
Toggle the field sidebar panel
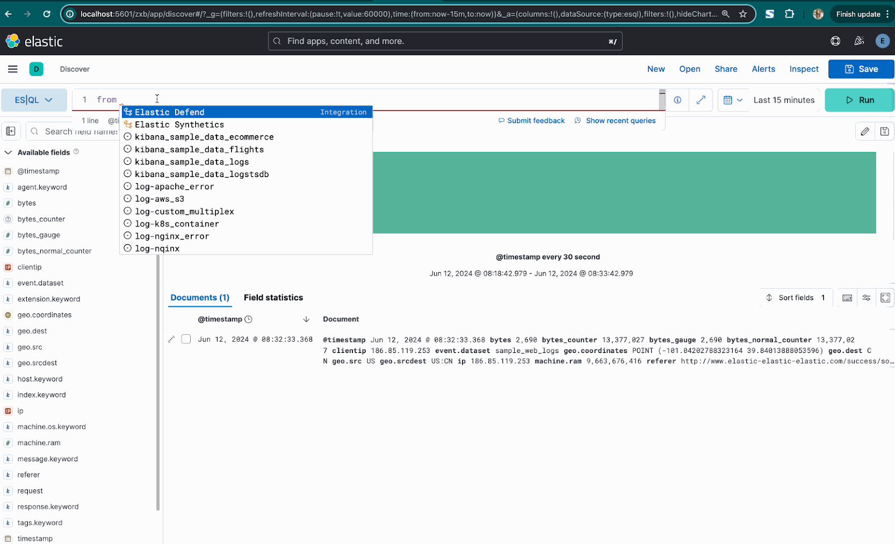point(11,131)
